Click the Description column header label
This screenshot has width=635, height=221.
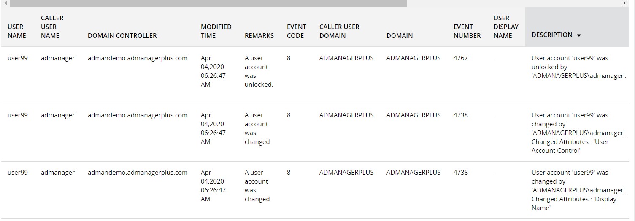[552, 35]
